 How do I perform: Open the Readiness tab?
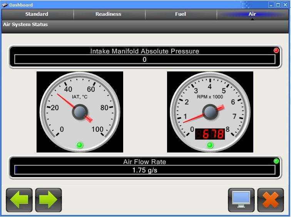click(x=109, y=14)
